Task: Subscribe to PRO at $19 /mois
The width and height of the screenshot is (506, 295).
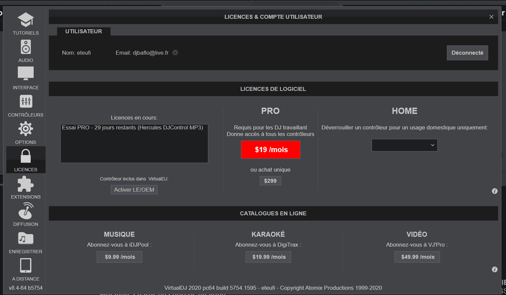Action: [271, 150]
